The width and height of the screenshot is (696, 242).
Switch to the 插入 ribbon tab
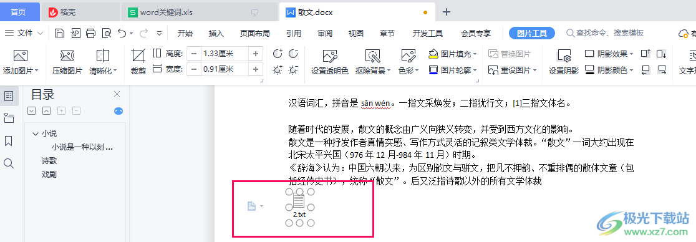coord(216,33)
